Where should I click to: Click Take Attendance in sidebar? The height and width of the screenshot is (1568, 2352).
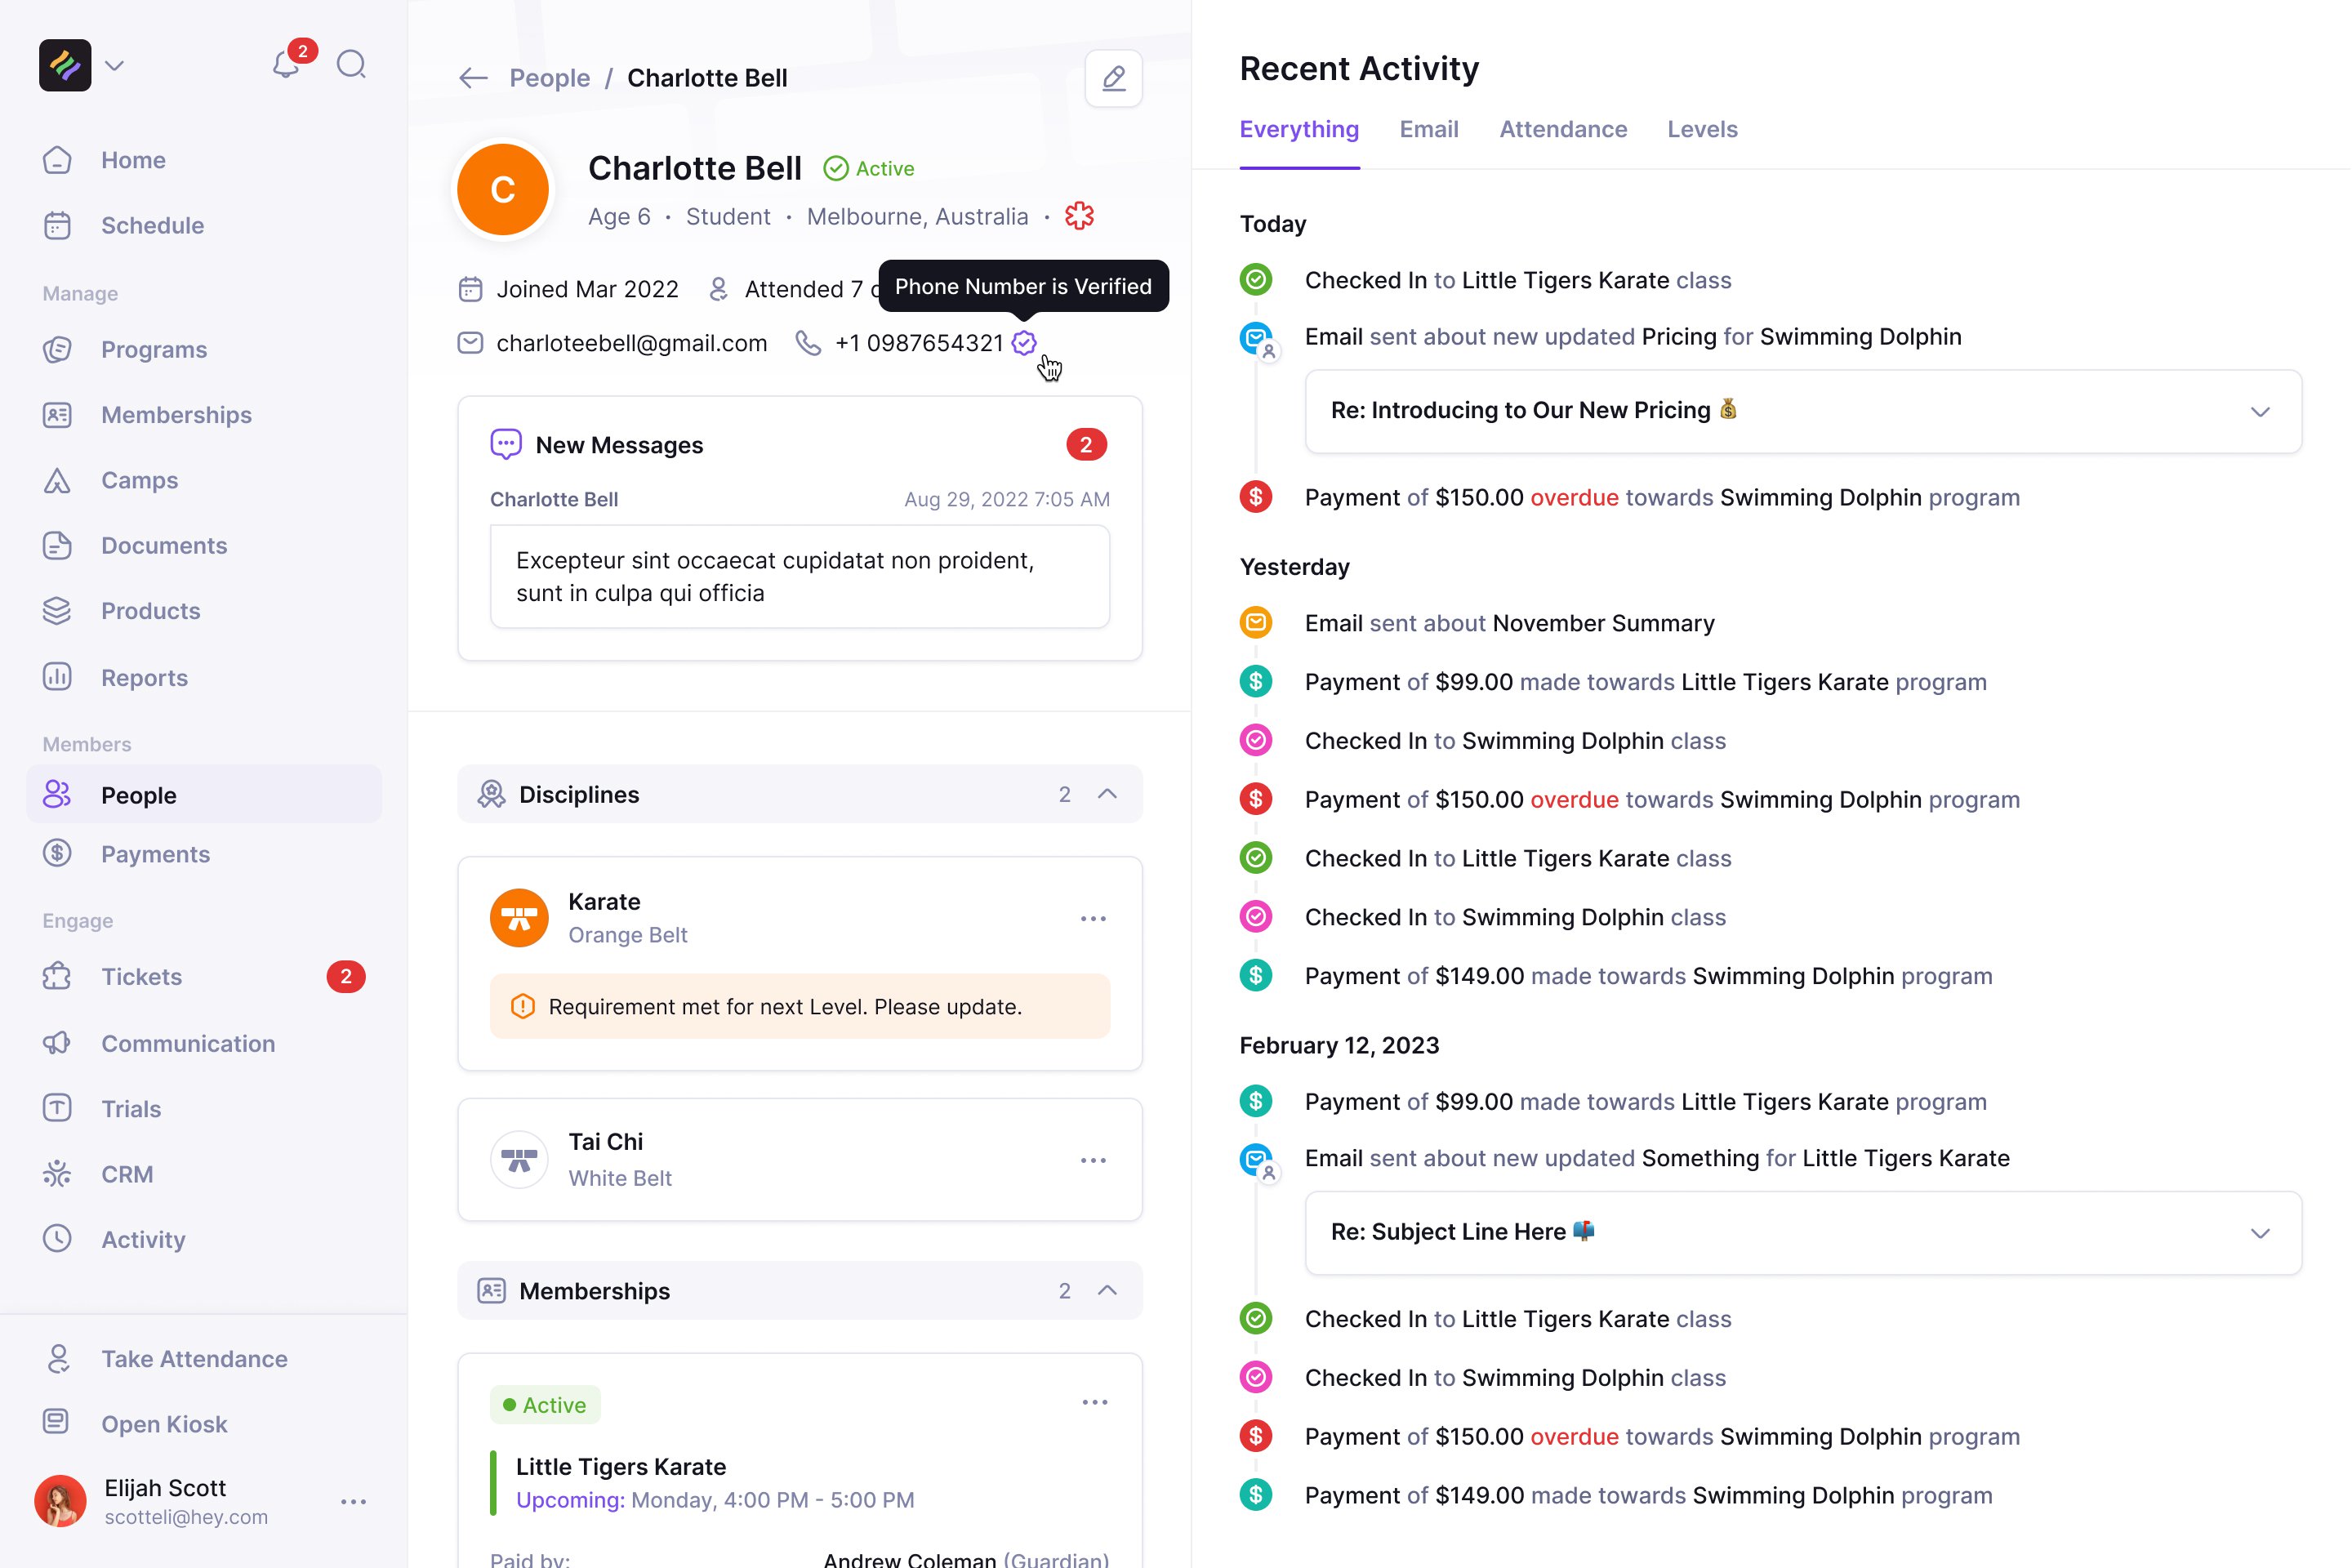tap(194, 1358)
